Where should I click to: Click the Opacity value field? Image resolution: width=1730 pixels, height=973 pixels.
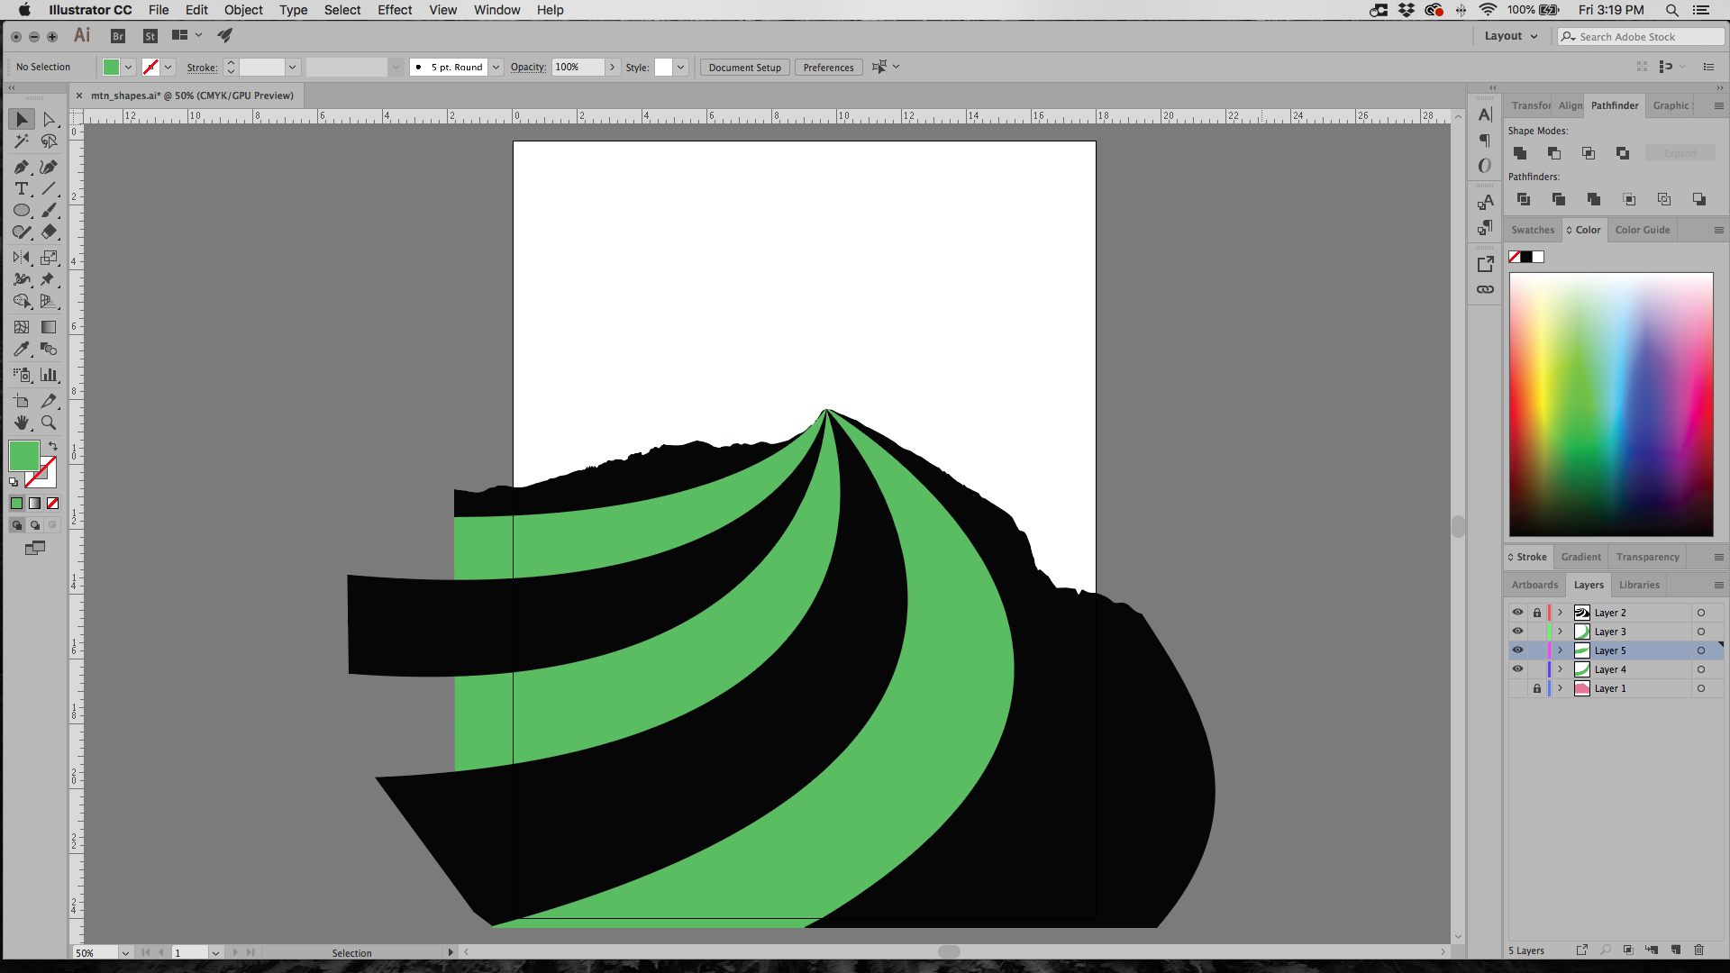coord(578,67)
